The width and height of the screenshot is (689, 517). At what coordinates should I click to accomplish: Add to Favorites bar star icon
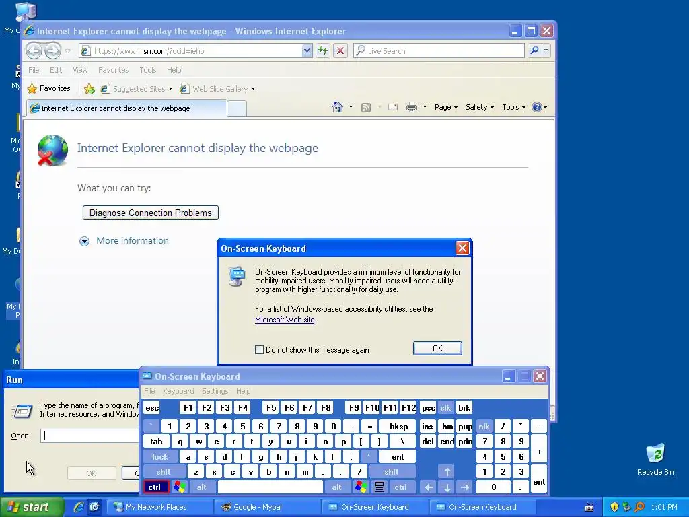coord(89,88)
